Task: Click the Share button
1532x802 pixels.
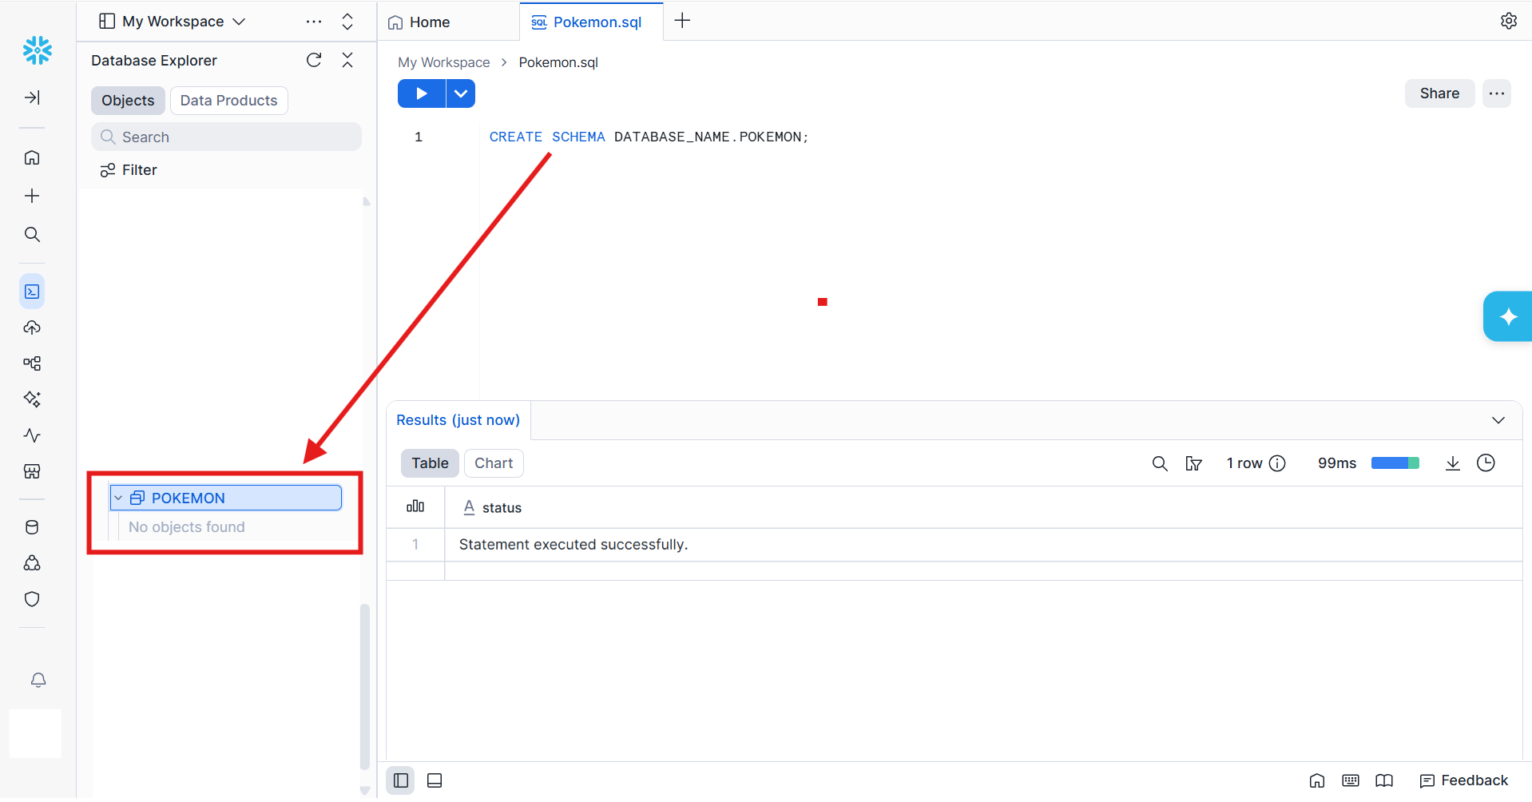Action: pyautogui.click(x=1439, y=93)
